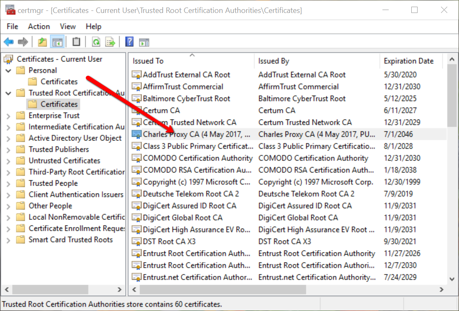
Task: Click the Deutsche Telekom Root CA 2 icon
Action: pyautogui.click(x=136, y=194)
